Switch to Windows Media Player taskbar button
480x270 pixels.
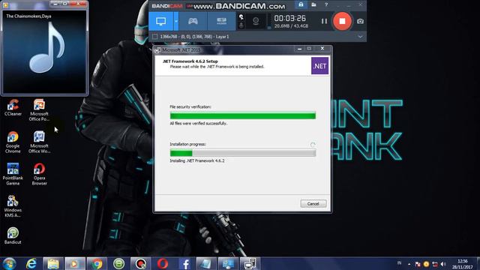75,263
